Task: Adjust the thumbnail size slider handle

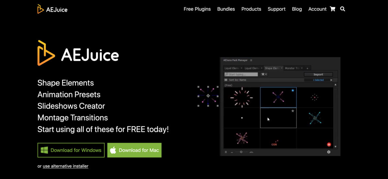Action: pos(241,152)
